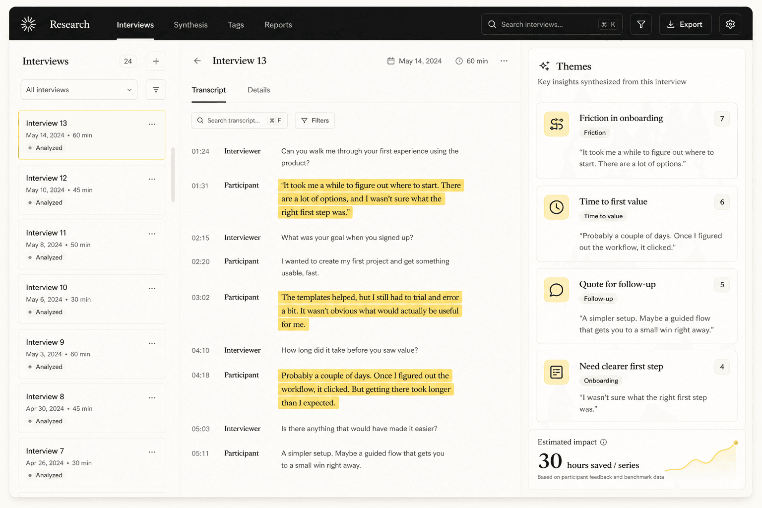Open options menu on Interview 10 card
762x508 pixels.
coord(152,288)
